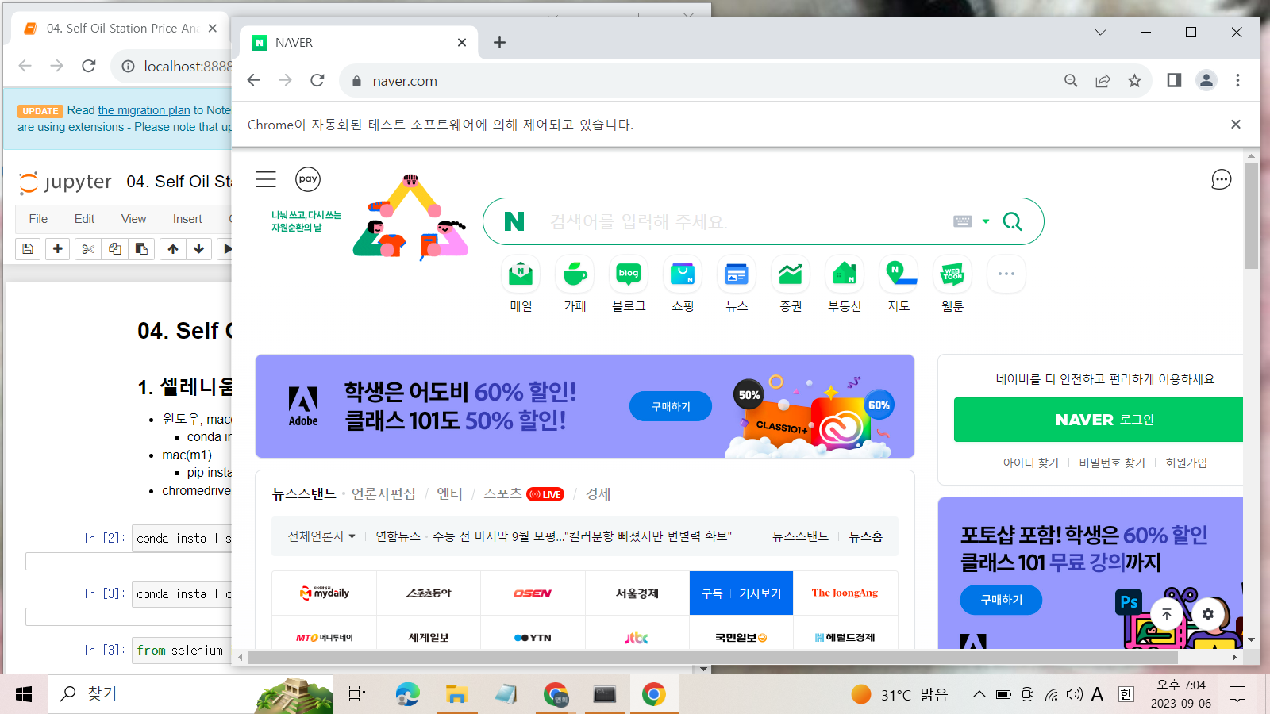Screen dimensions: 1270x714
Task: Click the 비밀번호 찾기 link
Action: (1112, 463)
